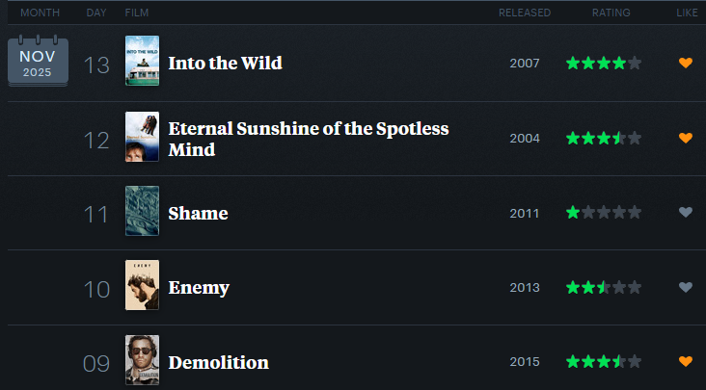Screen dimensions: 706x390
Task: Click the 2004 release year link
Action: [x=525, y=139]
